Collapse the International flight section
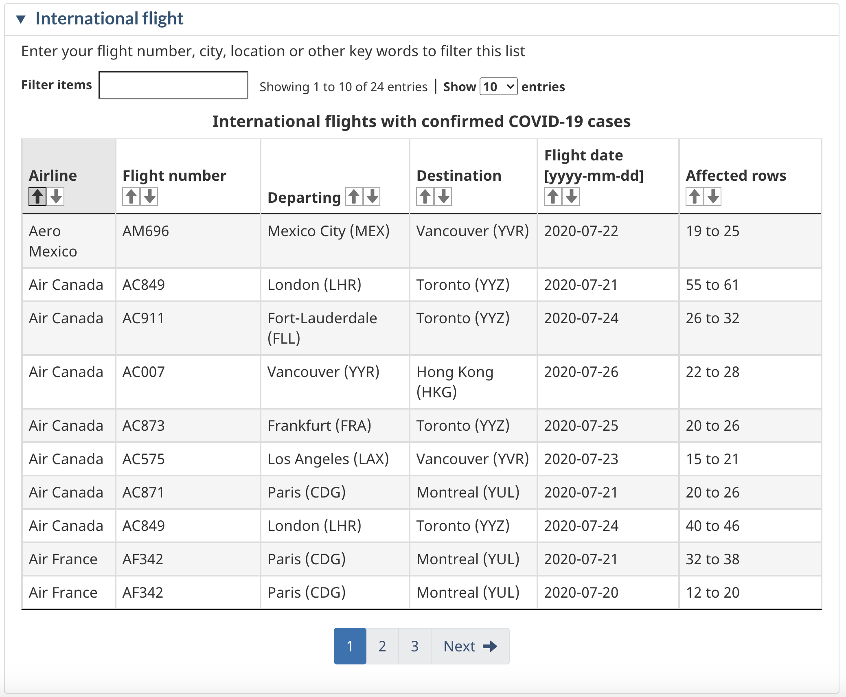The image size is (846, 697). tap(21, 19)
